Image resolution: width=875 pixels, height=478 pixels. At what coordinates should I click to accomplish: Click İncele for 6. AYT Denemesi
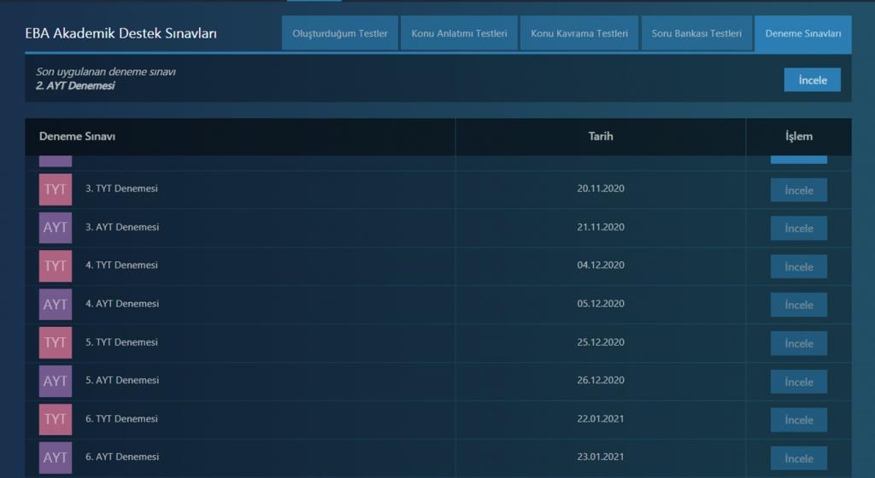[799, 458]
